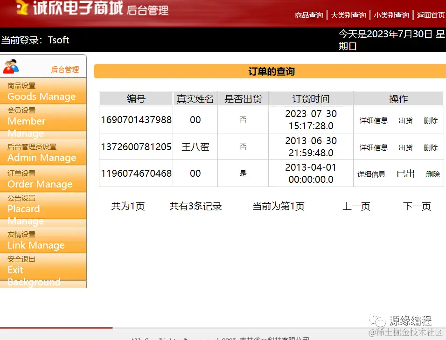Click the 操作 column header

point(398,99)
